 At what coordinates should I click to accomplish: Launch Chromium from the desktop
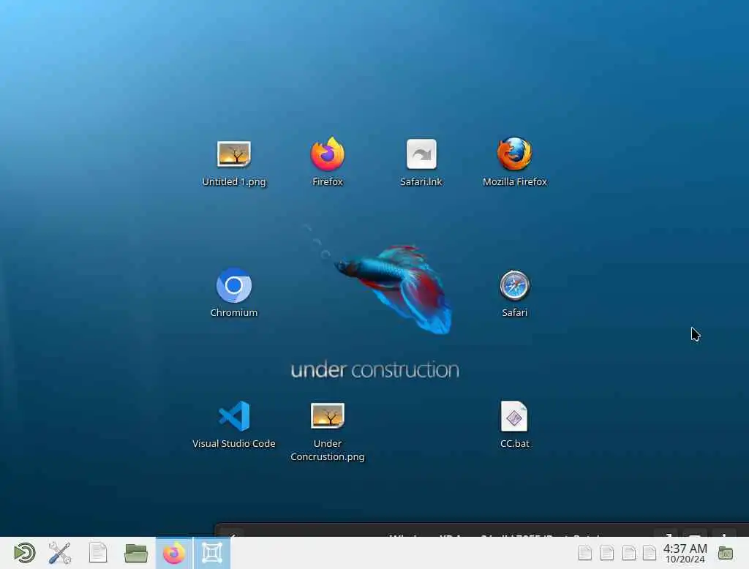click(x=233, y=285)
